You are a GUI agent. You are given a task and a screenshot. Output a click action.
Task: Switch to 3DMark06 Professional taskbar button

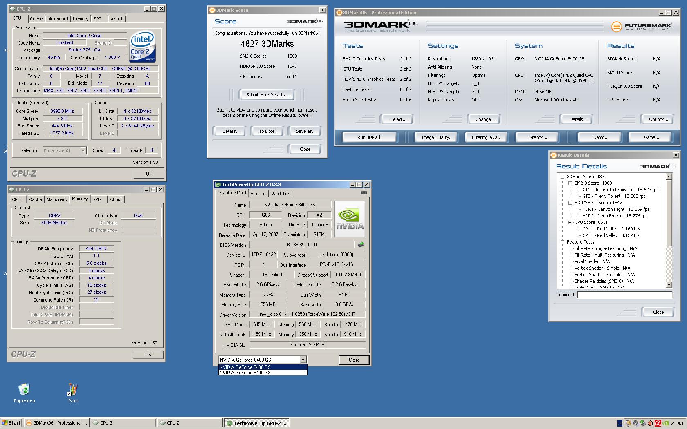point(56,423)
